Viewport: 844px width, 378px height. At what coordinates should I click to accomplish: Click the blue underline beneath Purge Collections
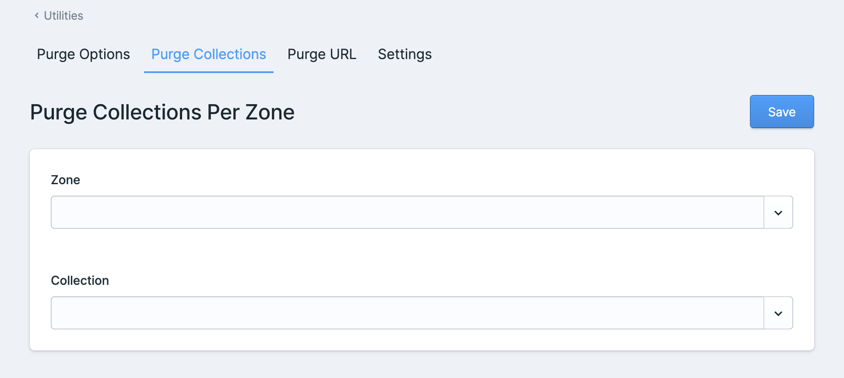coord(208,72)
